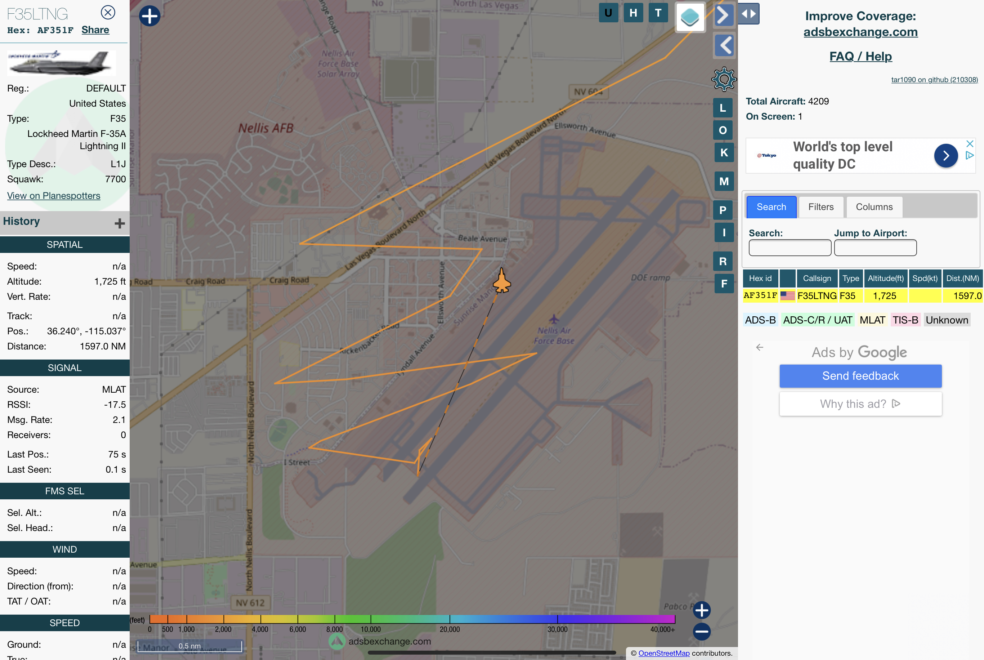Toggle the P map button

point(723,210)
